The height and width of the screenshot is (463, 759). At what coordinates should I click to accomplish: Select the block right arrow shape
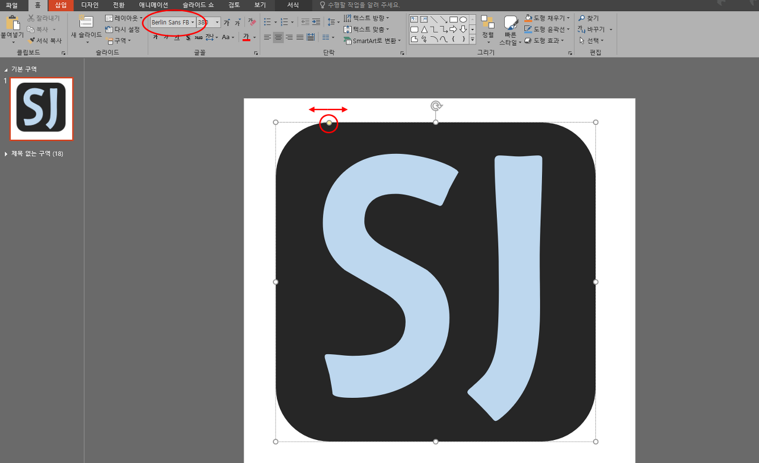point(454,29)
